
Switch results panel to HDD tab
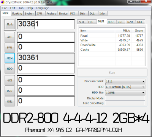(x=111, y=22)
